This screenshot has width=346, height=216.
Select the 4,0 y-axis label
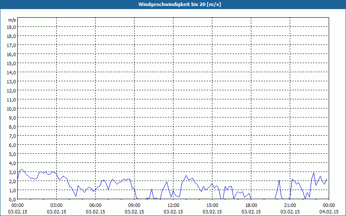(x=13, y=163)
